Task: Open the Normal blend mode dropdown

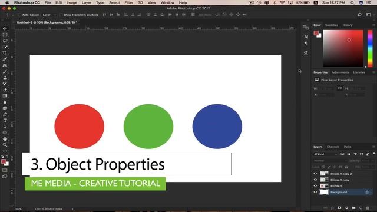Action: coord(330,161)
